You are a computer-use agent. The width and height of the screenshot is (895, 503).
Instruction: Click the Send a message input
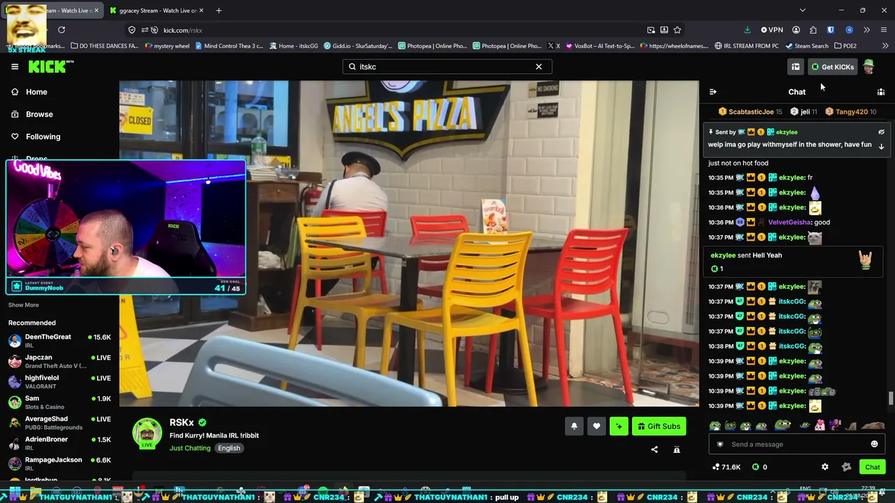tap(797, 444)
